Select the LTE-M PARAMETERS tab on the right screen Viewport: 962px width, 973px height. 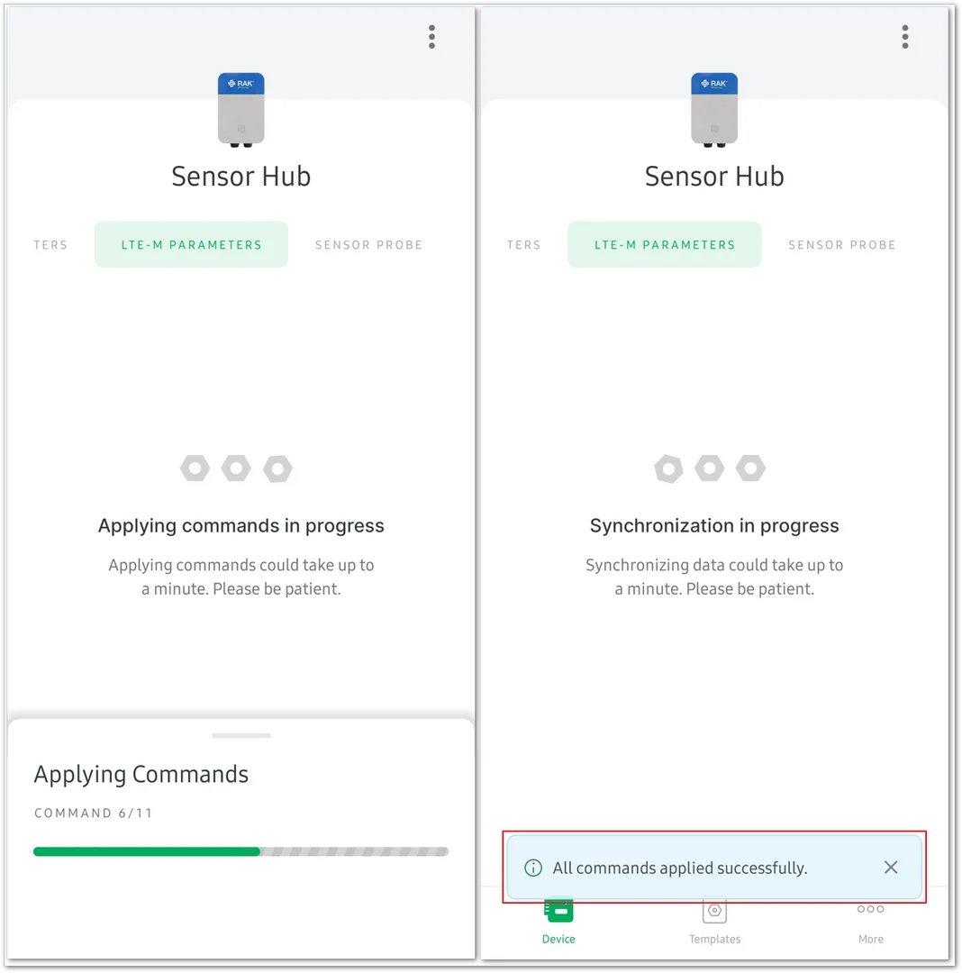[x=664, y=244]
